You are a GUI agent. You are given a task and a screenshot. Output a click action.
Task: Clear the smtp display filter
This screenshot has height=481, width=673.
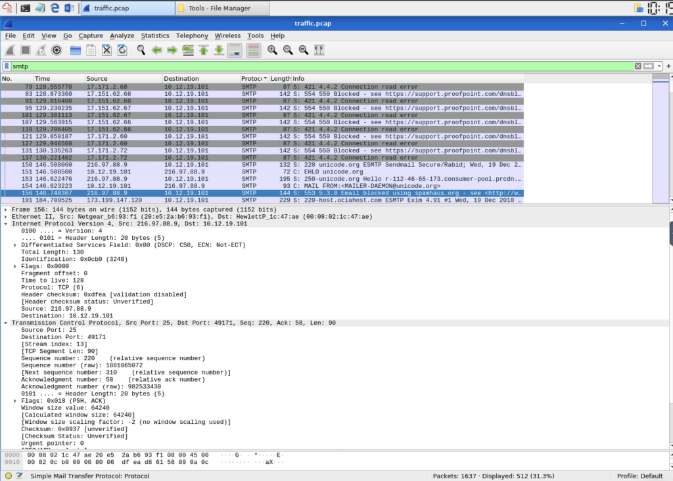tap(638, 66)
